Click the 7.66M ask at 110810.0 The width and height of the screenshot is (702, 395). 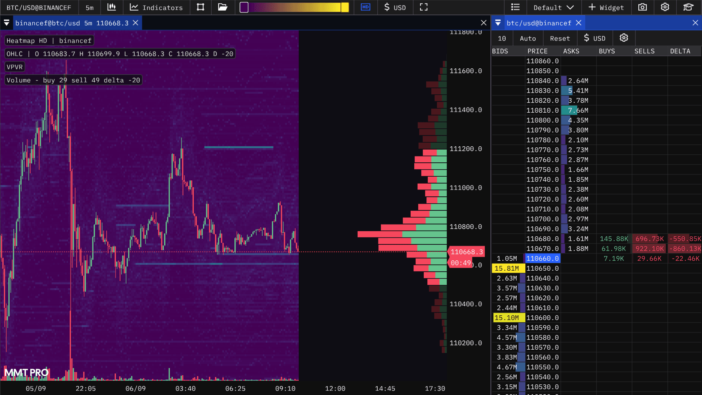578,110
